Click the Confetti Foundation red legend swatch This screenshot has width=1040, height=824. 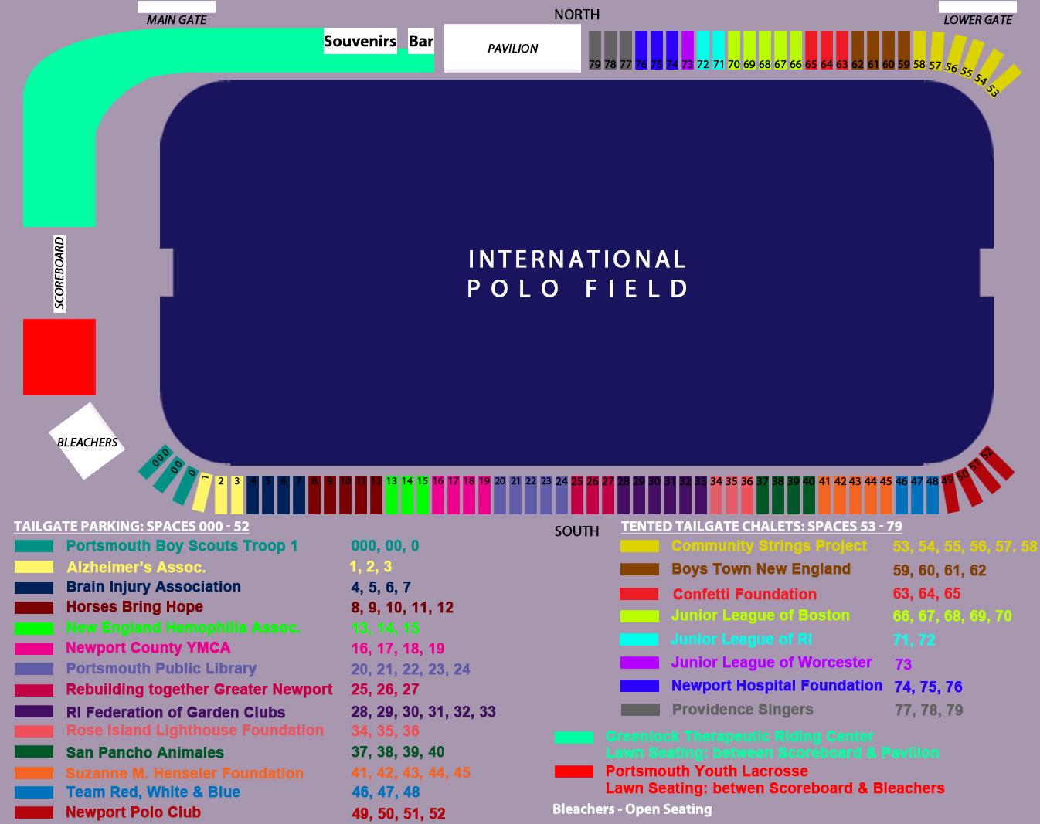pos(640,594)
